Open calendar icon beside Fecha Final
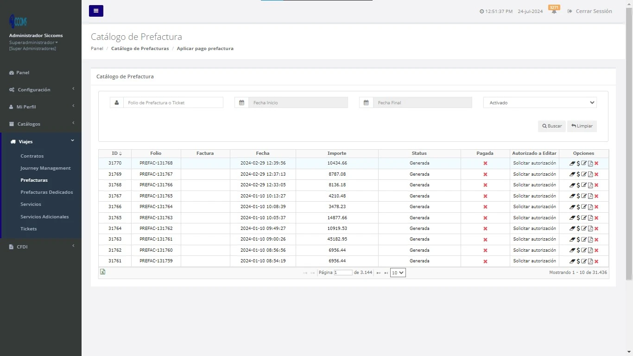Image resolution: width=633 pixels, height=356 pixels. tap(366, 102)
